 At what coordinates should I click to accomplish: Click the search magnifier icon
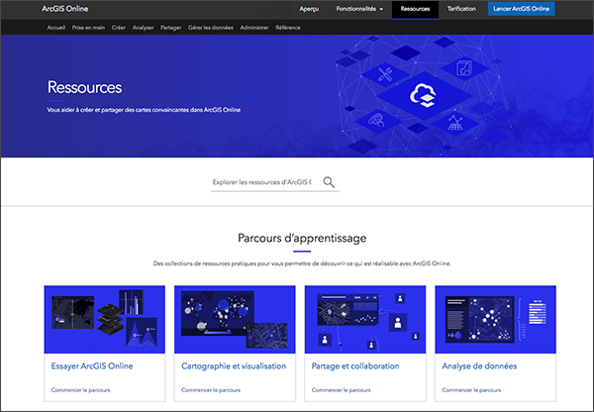329,182
